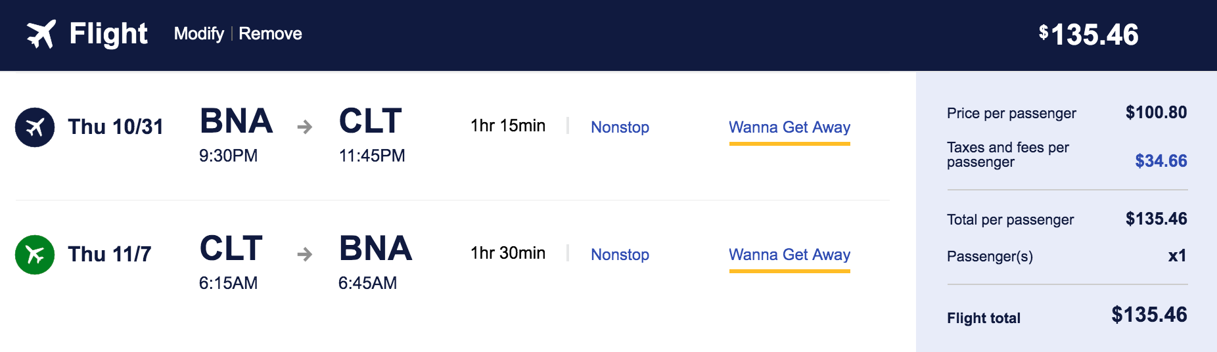Click the Thu 11/7 return date
This screenshot has width=1217, height=352.
click(x=110, y=254)
